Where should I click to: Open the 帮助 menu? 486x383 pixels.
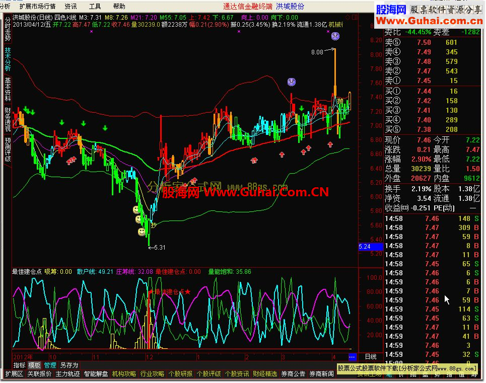tap(119, 6)
